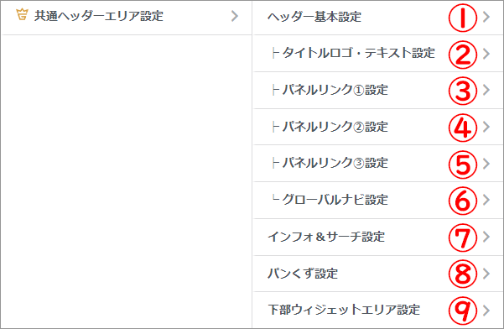504x329 pixels.
Task: Open タイトルロゴ・テキスト設定 item
Action: coord(378,54)
